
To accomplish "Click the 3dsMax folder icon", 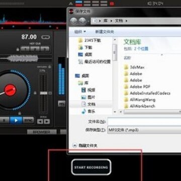I will 126,67.
